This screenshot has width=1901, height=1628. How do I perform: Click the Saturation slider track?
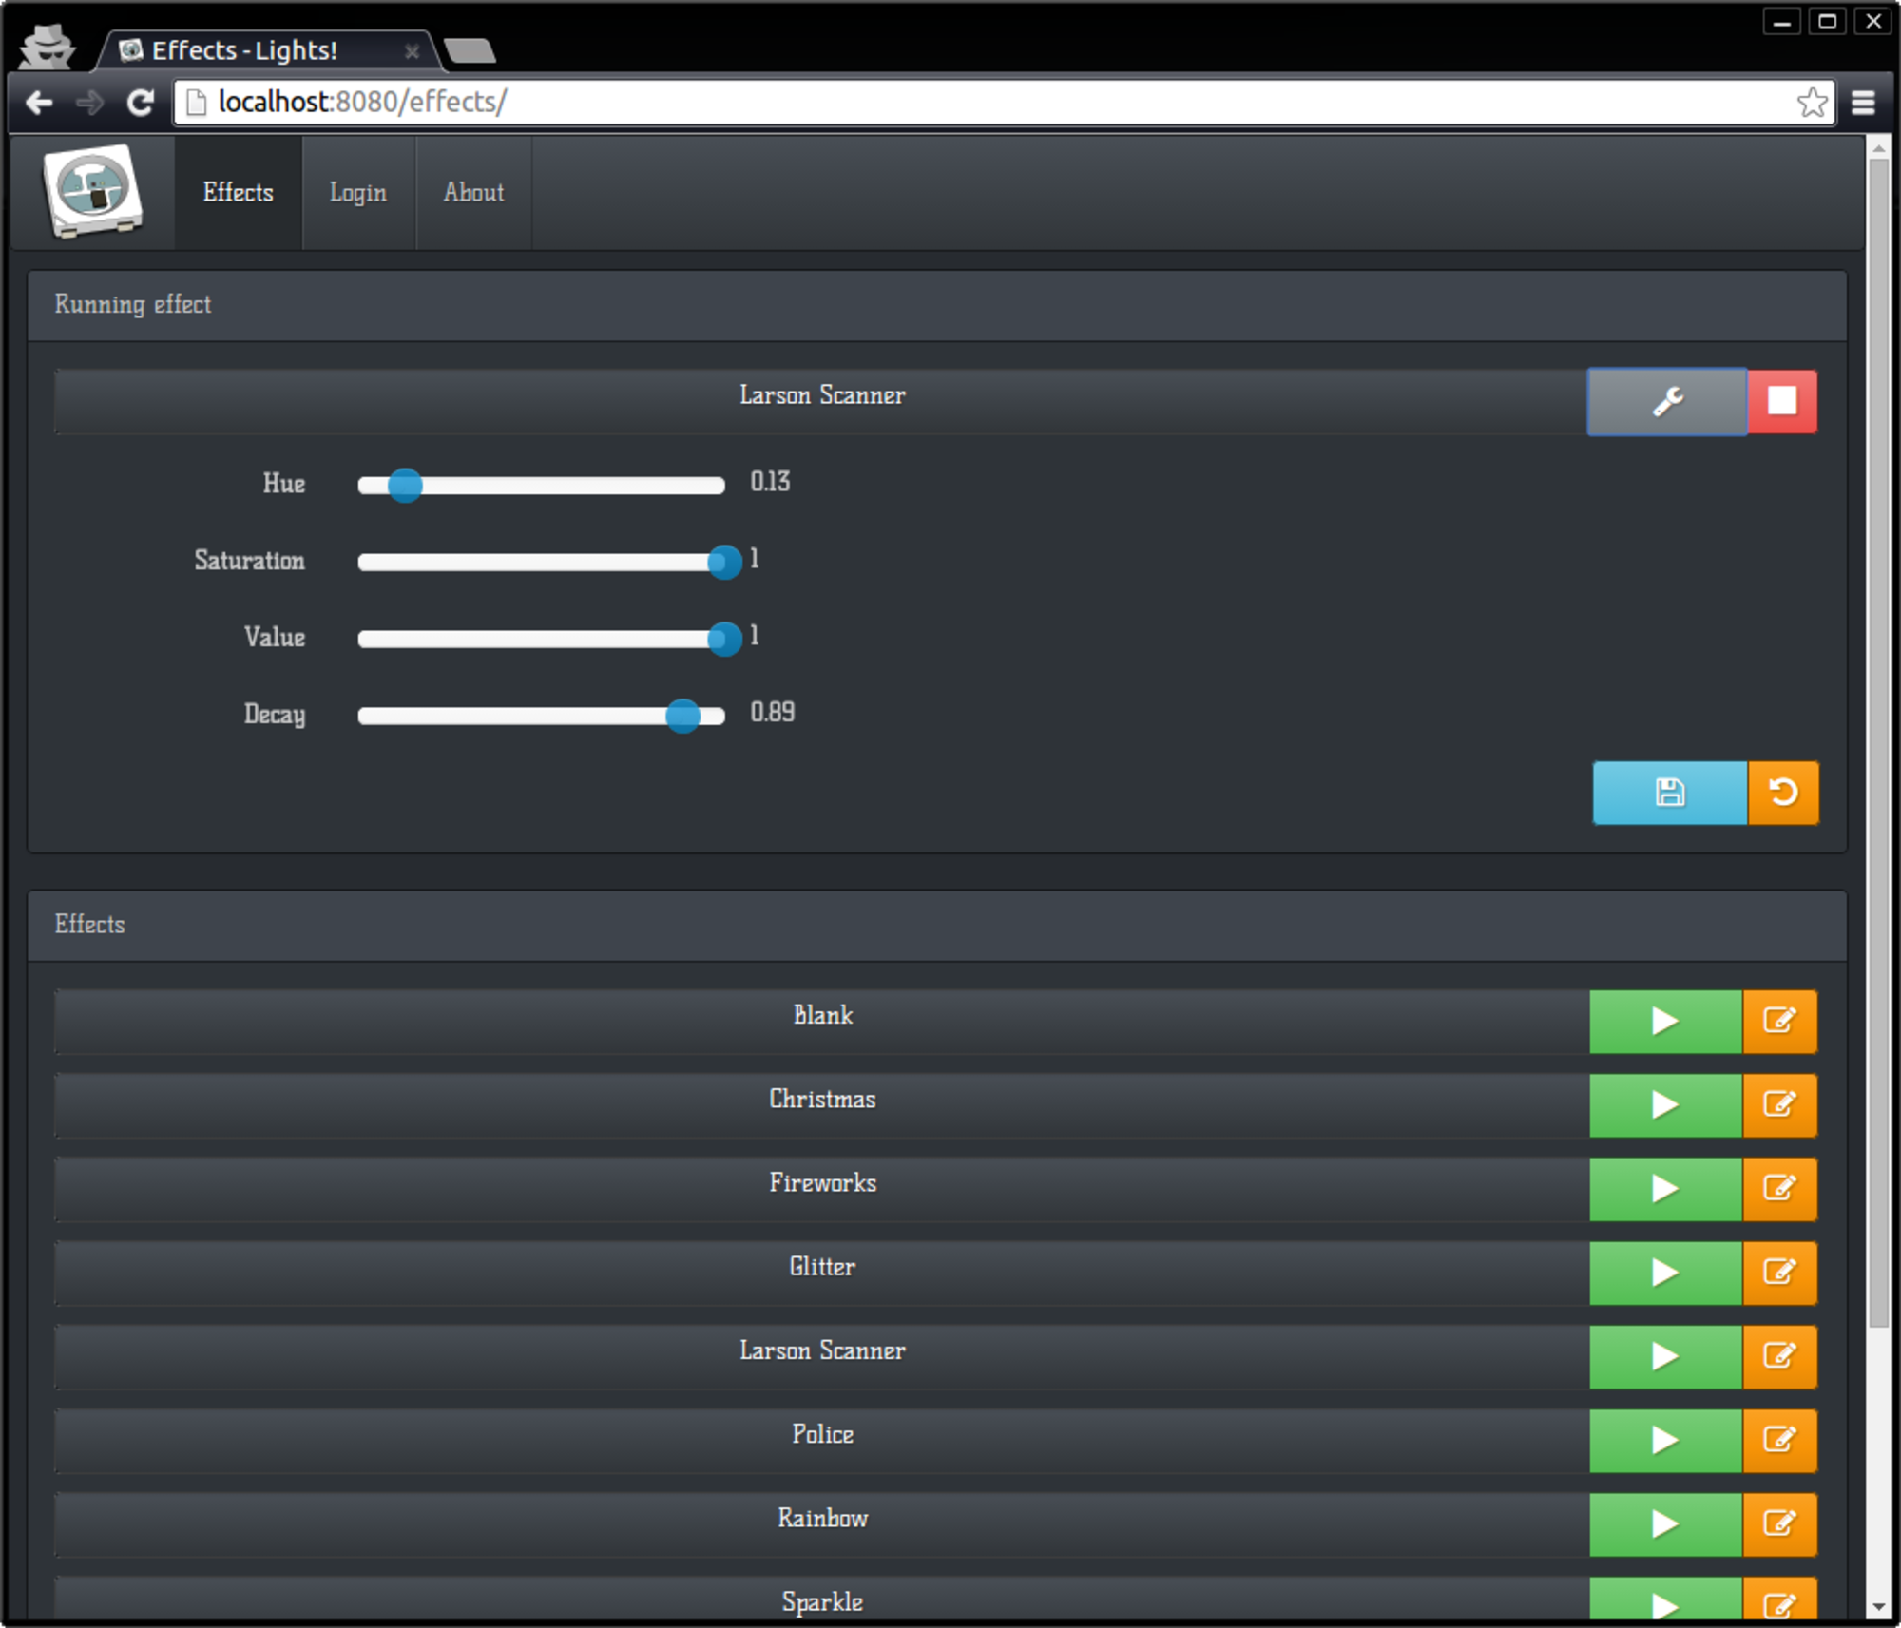pos(541,563)
